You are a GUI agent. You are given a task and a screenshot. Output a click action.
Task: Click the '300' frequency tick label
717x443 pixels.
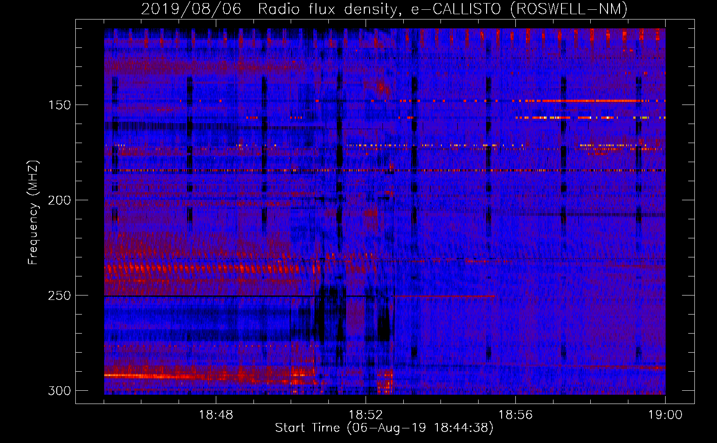(59, 391)
